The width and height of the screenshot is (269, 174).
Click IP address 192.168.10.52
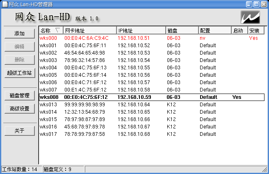click(x=134, y=46)
